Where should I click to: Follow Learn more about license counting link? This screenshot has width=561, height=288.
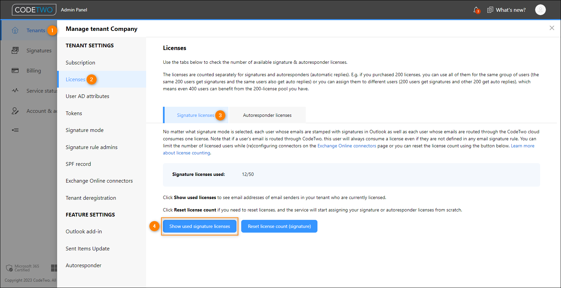click(522, 146)
